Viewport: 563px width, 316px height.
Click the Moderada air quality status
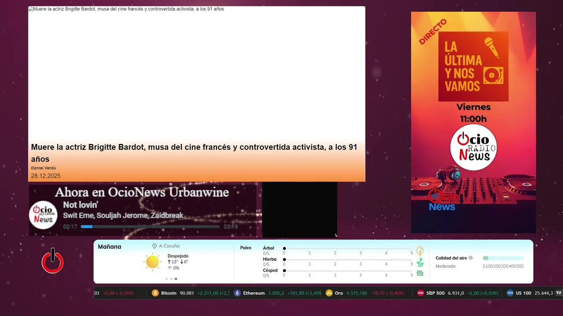click(446, 266)
